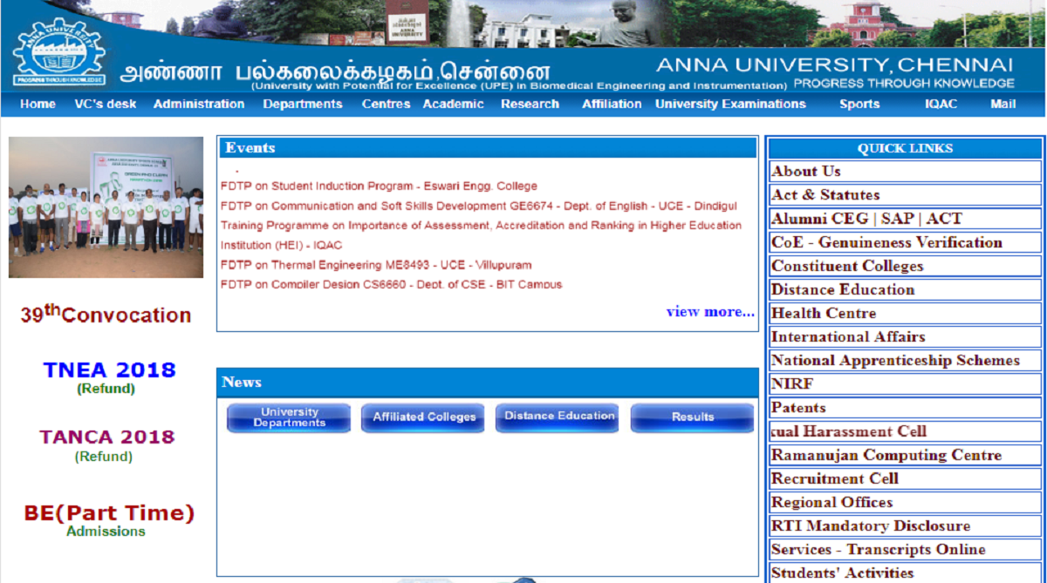Select Research in the navigation bar
Screen dimensions: 1047x583
tap(530, 104)
